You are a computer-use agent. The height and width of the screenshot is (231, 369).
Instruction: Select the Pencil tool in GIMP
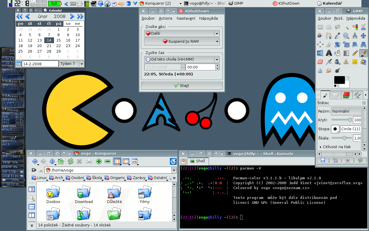pyautogui.click(x=355, y=53)
